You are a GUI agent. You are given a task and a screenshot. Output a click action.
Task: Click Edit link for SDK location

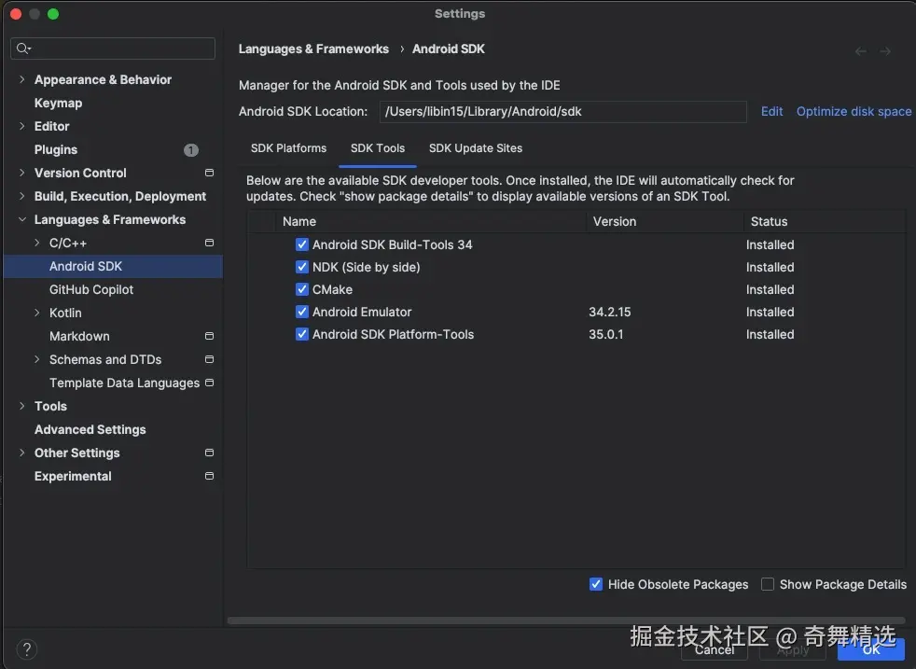(771, 112)
